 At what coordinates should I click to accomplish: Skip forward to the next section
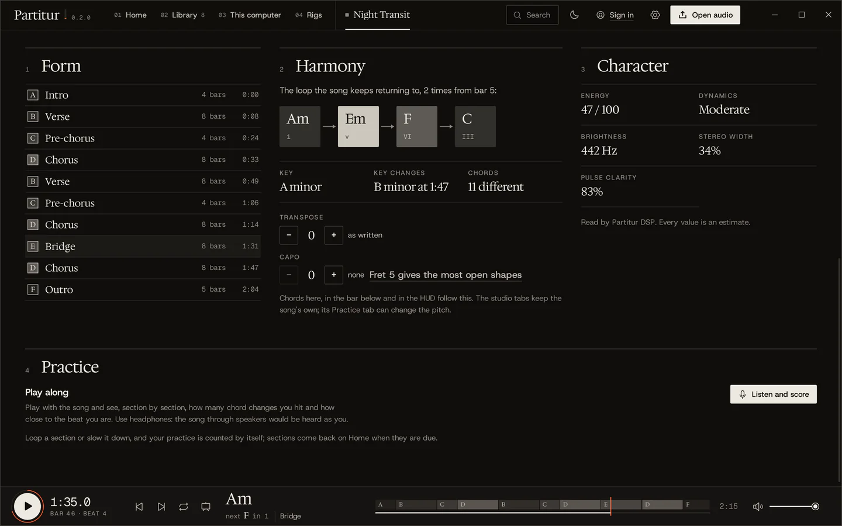point(161,507)
